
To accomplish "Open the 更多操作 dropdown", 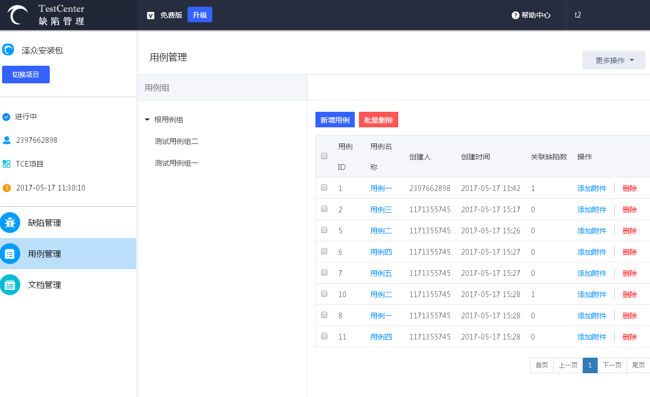I will pyautogui.click(x=614, y=60).
